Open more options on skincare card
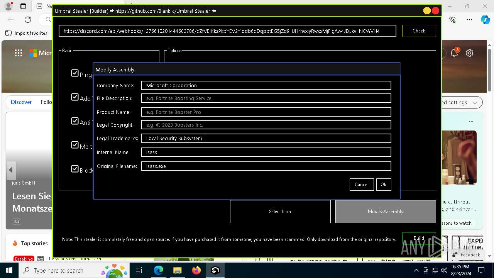Screen dimensions: 494x278 [471, 121]
